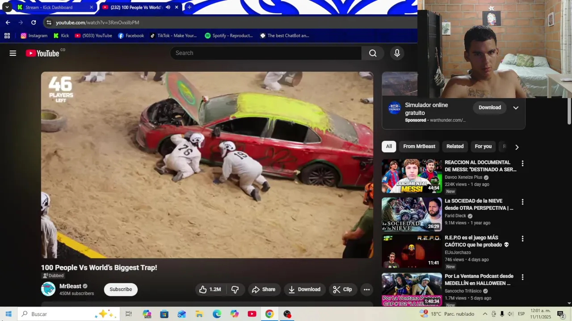The height and width of the screenshot is (321, 572).
Task: Open (5033) YouTube bookmark
Action: click(93, 36)
